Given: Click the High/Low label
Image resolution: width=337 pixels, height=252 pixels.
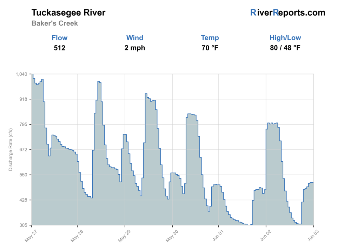Looking at the screenshot, I should click(285, 38).
